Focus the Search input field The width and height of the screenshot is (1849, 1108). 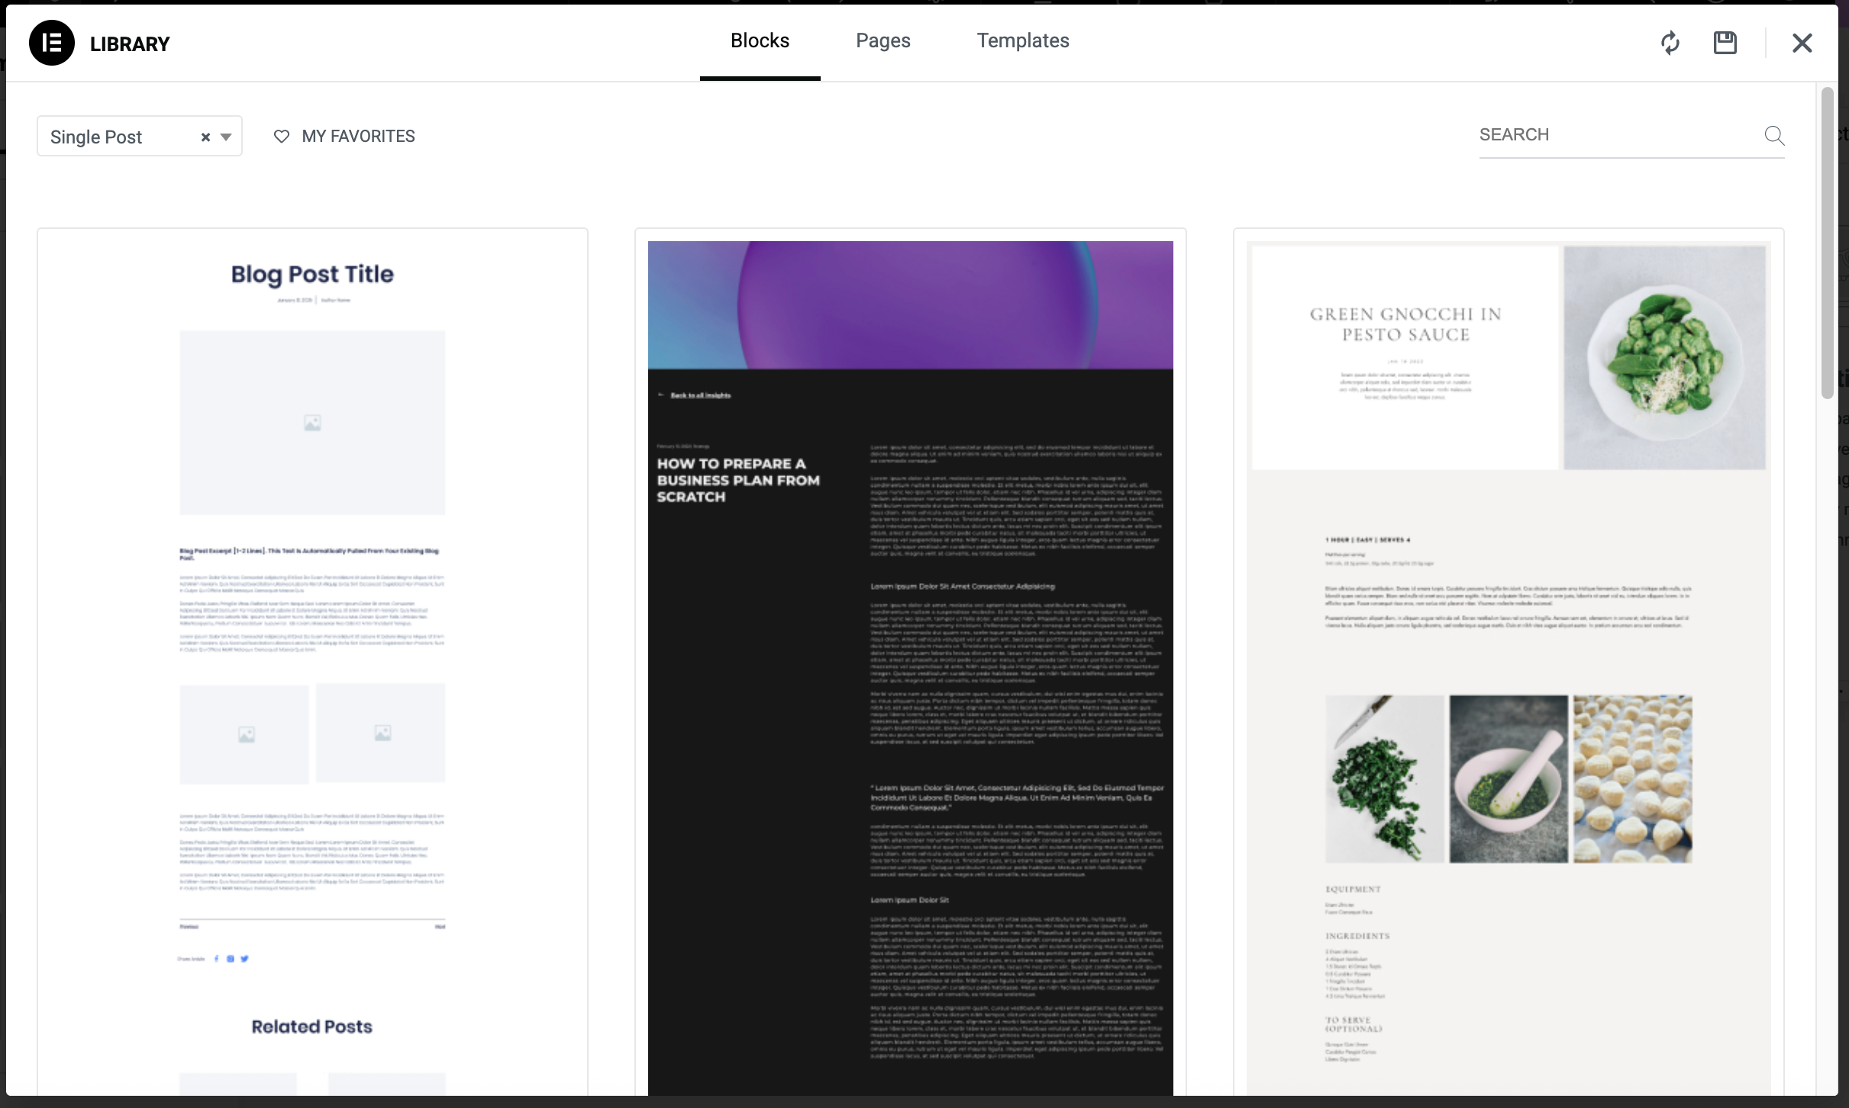tap(1611, 135)
